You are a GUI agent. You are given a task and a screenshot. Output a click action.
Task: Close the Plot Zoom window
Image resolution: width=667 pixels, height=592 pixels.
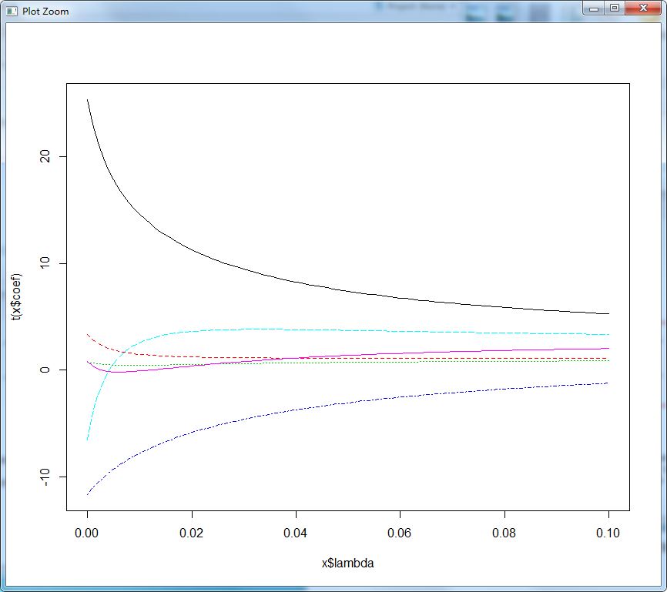pos(642,8)
